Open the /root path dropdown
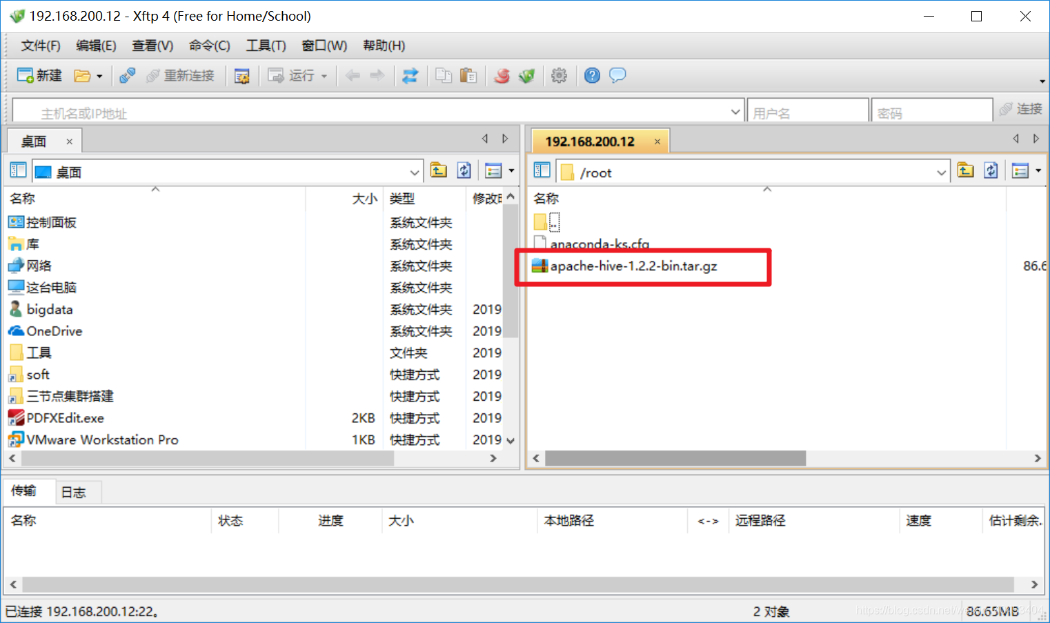1050x623 pixels. pos(942,171)
